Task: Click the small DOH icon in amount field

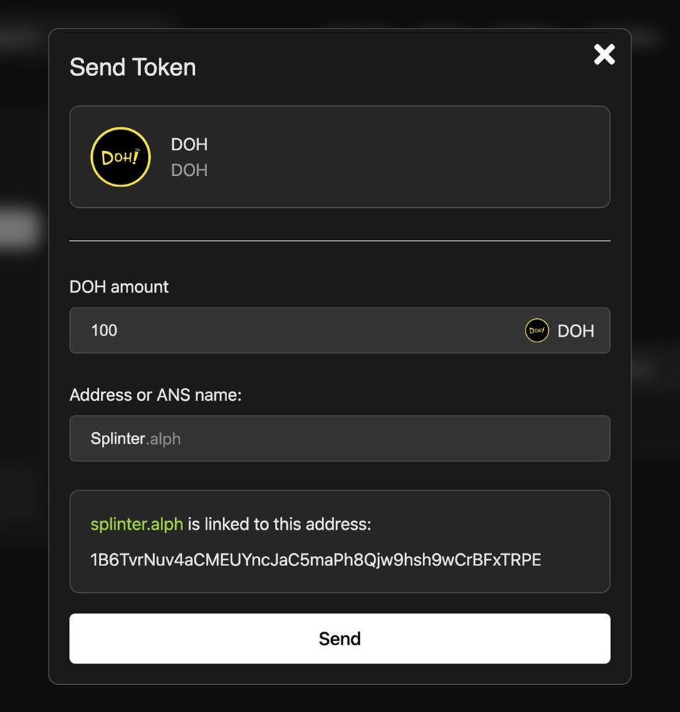Action: click(537, 330)
